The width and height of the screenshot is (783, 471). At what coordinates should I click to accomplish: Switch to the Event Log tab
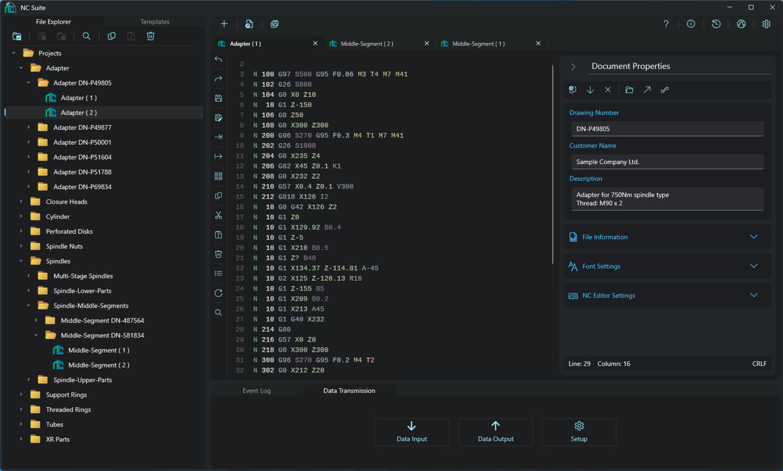[x=256, y=391]
